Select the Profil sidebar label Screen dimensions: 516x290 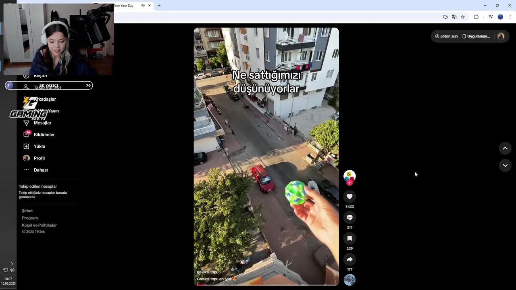tap(39, 158)
